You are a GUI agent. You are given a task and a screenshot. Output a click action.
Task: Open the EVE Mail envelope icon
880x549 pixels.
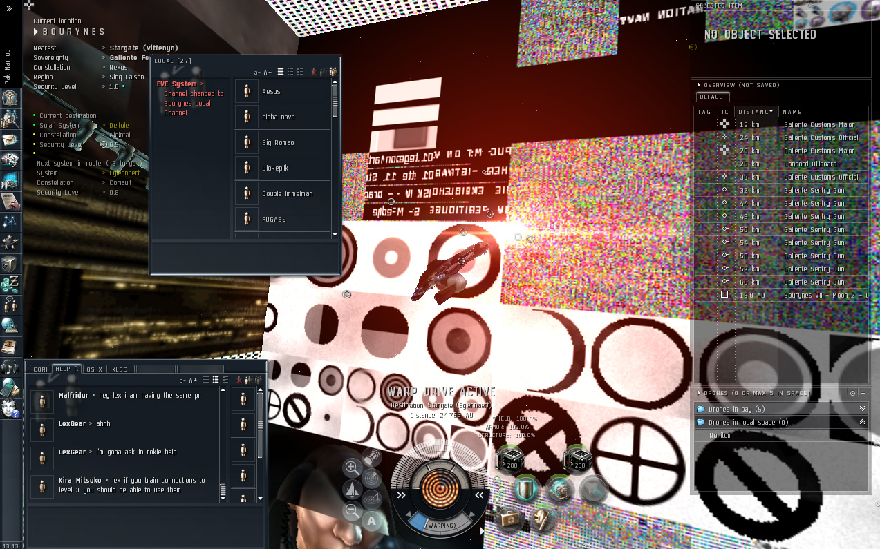10,140
